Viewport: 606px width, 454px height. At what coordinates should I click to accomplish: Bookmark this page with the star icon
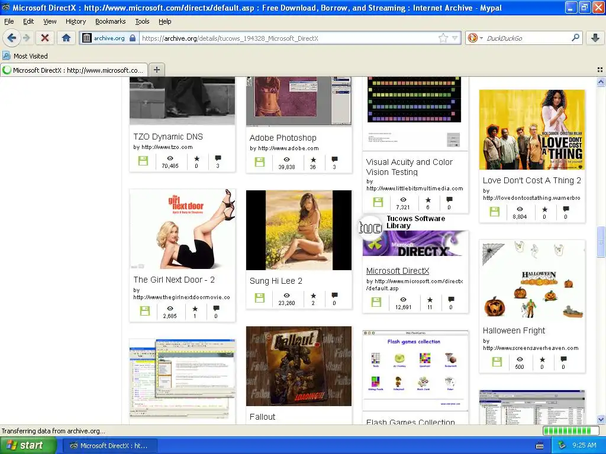click(443, 38)
